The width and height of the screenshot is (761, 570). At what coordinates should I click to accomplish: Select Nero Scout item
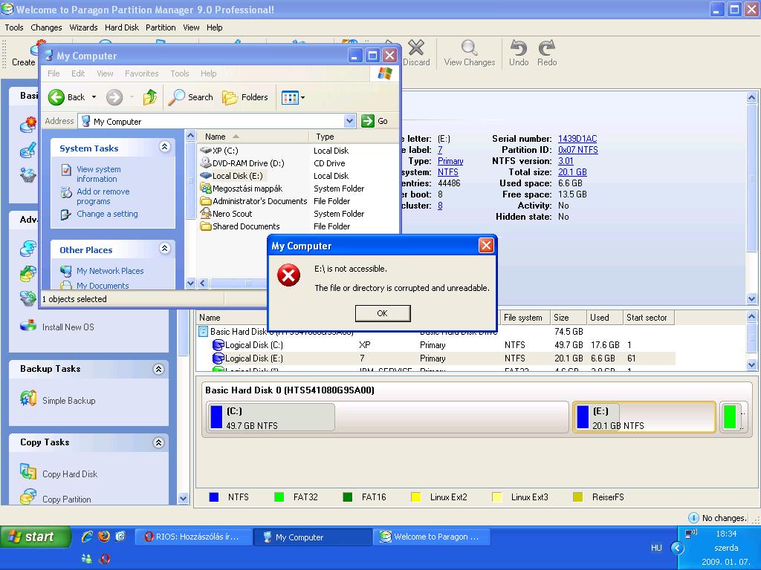232,214
